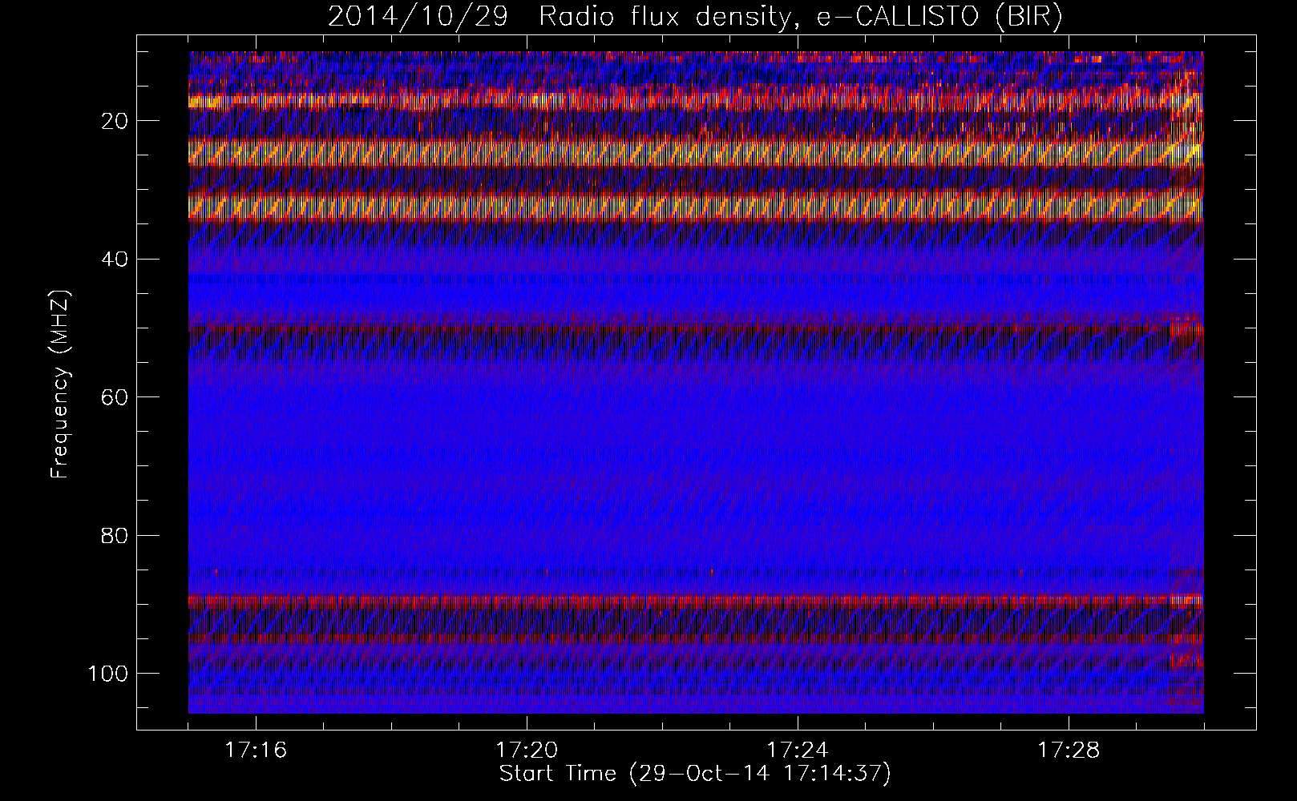Click the dark red band near 50 MHz
This screenshot has width=1297, height=801.
(689, 328)
